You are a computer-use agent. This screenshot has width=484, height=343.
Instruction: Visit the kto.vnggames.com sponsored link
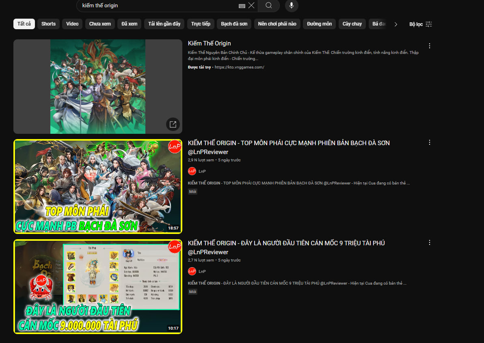point(240,67)
